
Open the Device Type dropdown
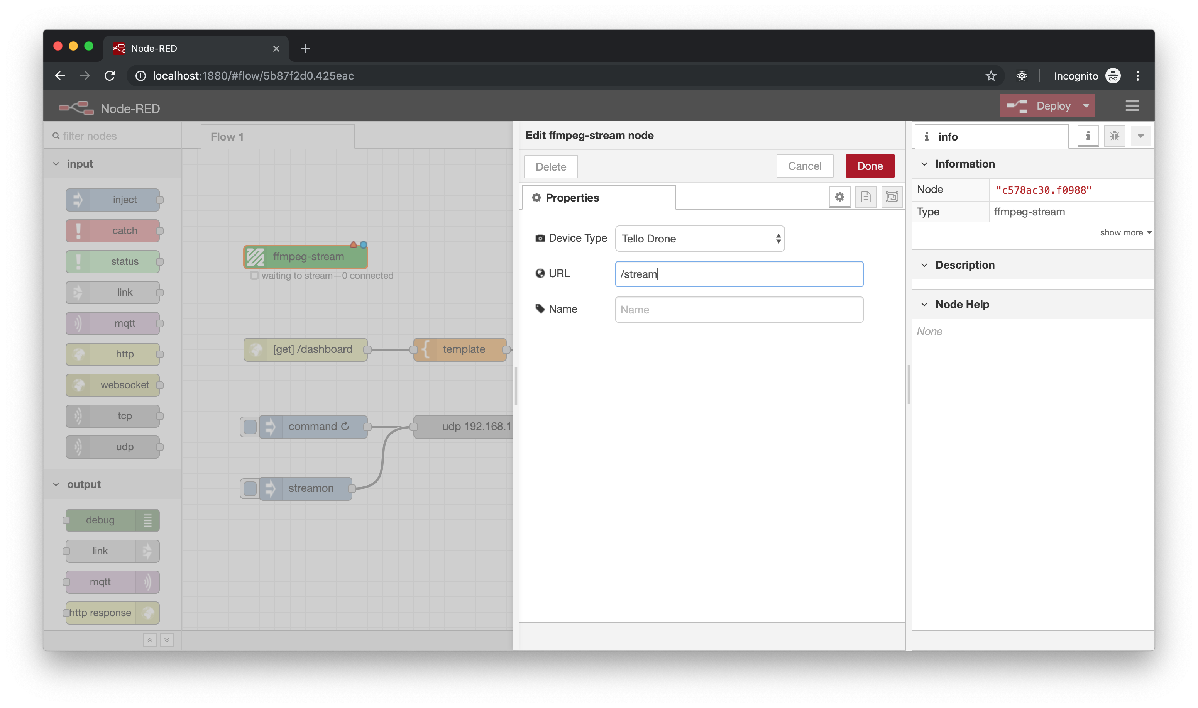point(699,239)
